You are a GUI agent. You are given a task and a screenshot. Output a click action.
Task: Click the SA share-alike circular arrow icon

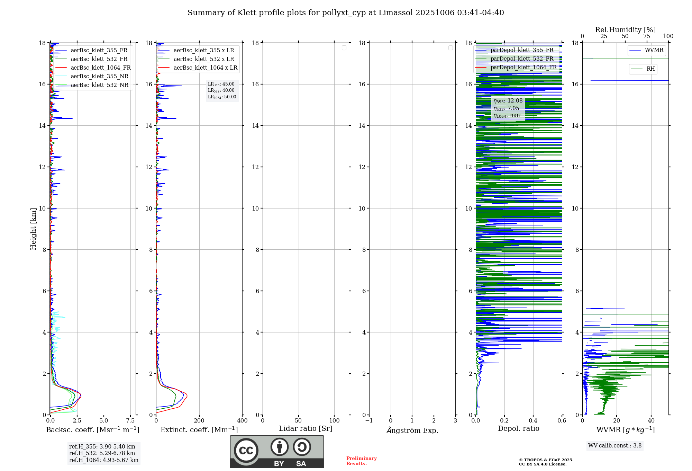pyautogui.click(x=302, y=447)
